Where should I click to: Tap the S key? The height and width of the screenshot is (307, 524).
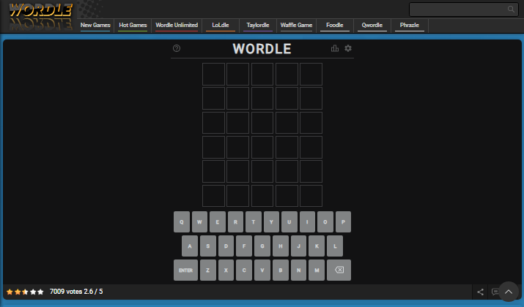208,246
